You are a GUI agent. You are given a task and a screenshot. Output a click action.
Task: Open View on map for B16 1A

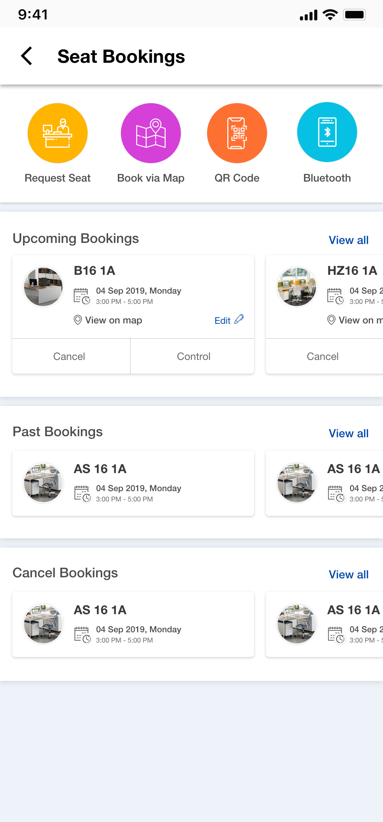[x=113, y=320]
